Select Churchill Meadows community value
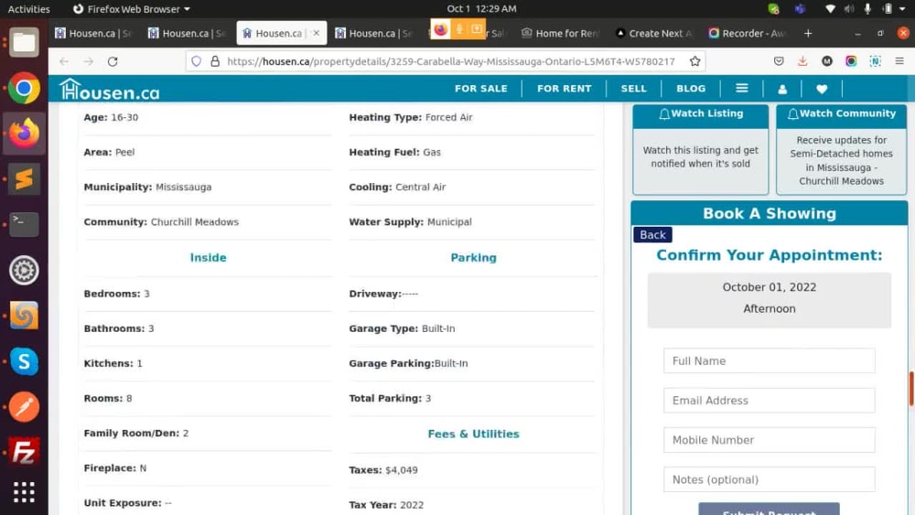 click(195, 222)
